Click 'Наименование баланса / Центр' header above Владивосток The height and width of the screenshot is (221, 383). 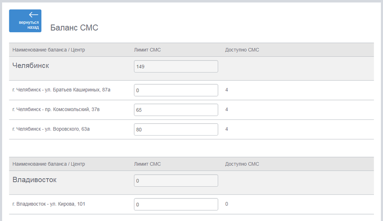pyautogui.click(x=49, y=164)
